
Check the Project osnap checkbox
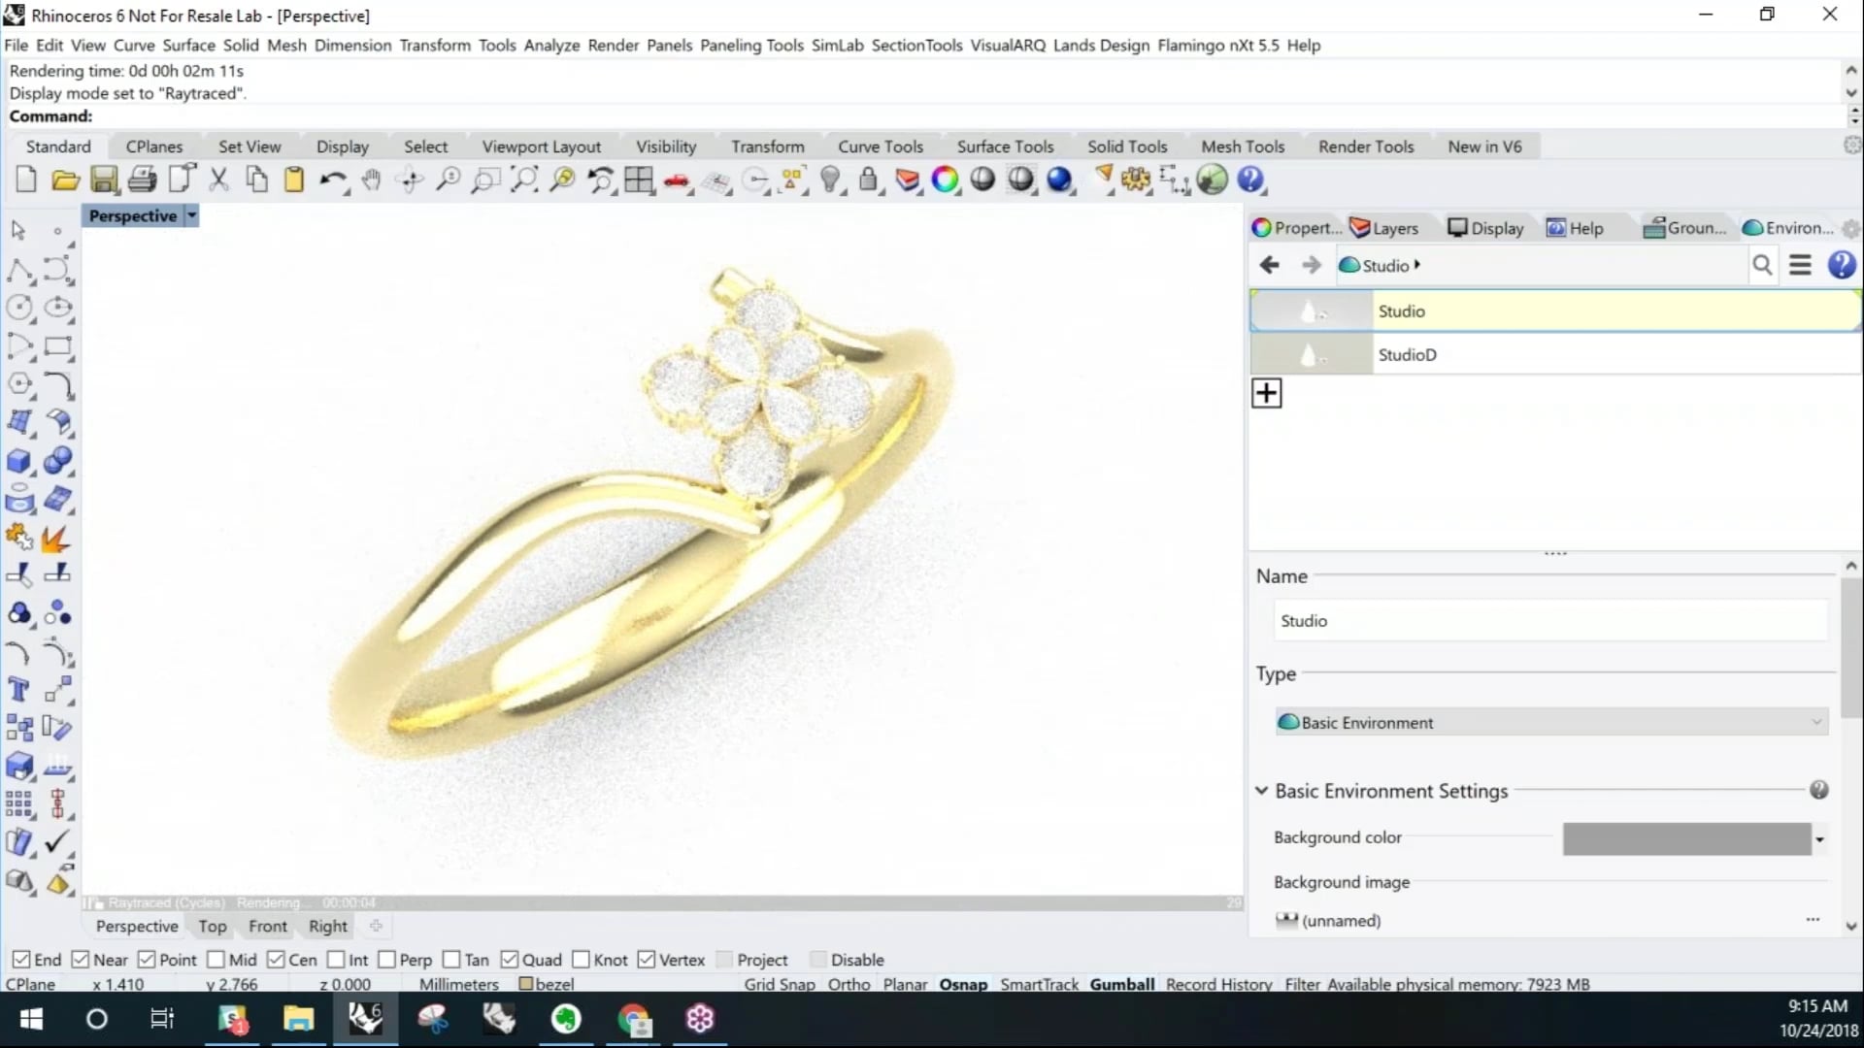(723, 959)
